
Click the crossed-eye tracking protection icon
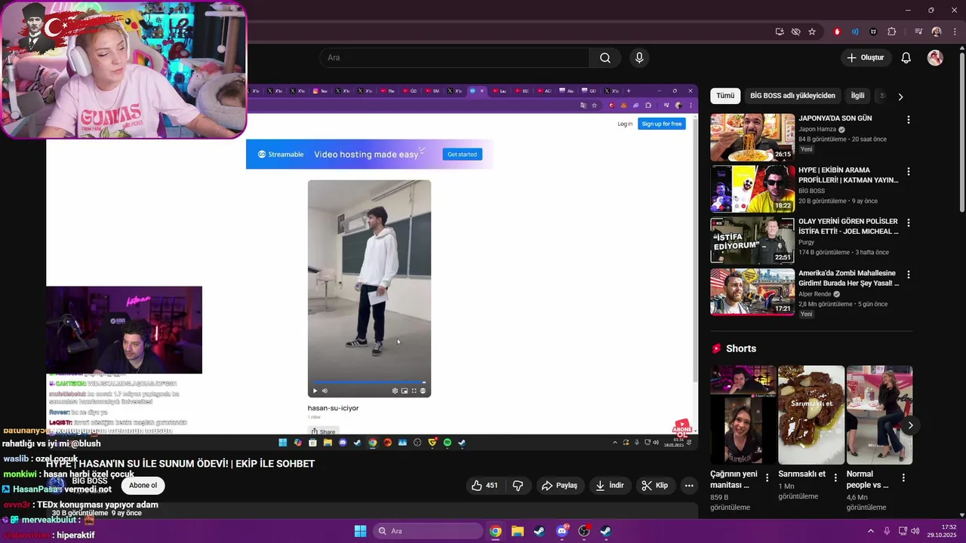(x=795, y=32)
